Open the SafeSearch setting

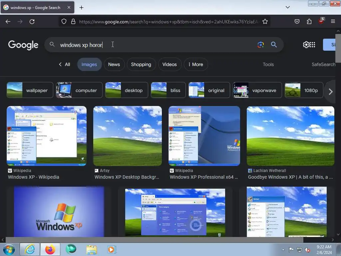click(323, 64)
